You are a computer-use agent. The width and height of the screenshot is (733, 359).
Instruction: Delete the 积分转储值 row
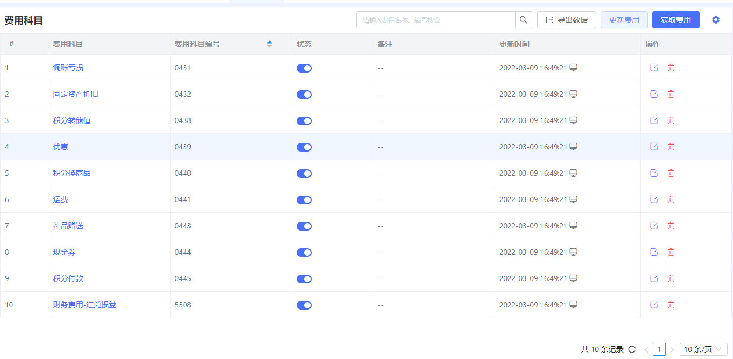click(671, 120)
